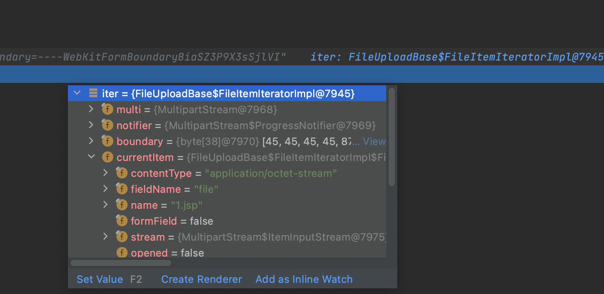Screen dimensions: 604x294
Task: Select the iter FileItemIteratorImpl@7945 row
Action: [227, 93]
